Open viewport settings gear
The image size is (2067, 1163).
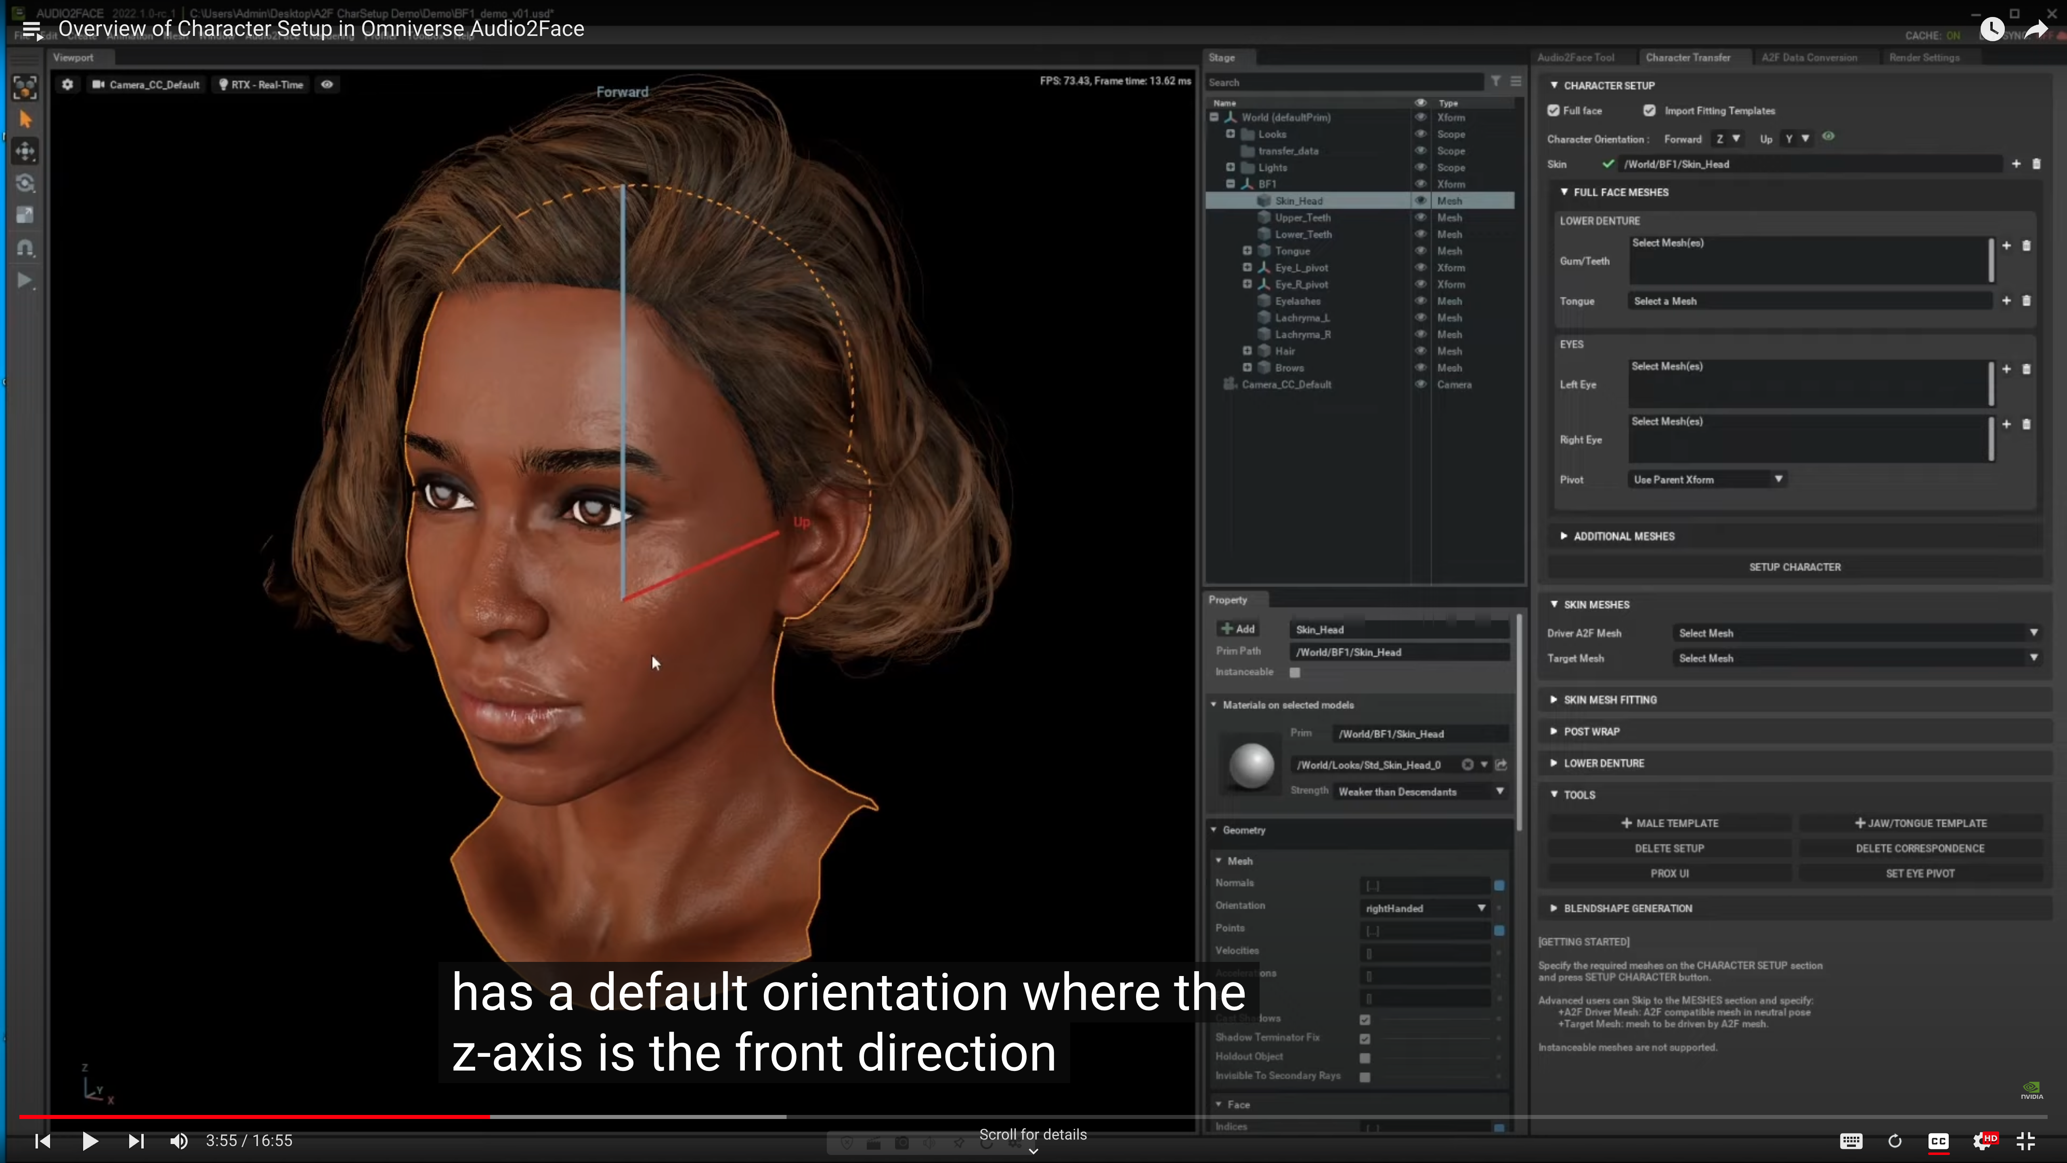pyautogui.click(x=67, y=84)
